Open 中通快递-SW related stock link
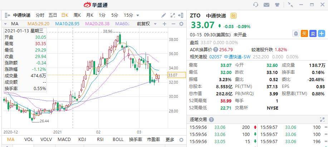The height and width of the screenshot is (147, 328). coord(237,57)
